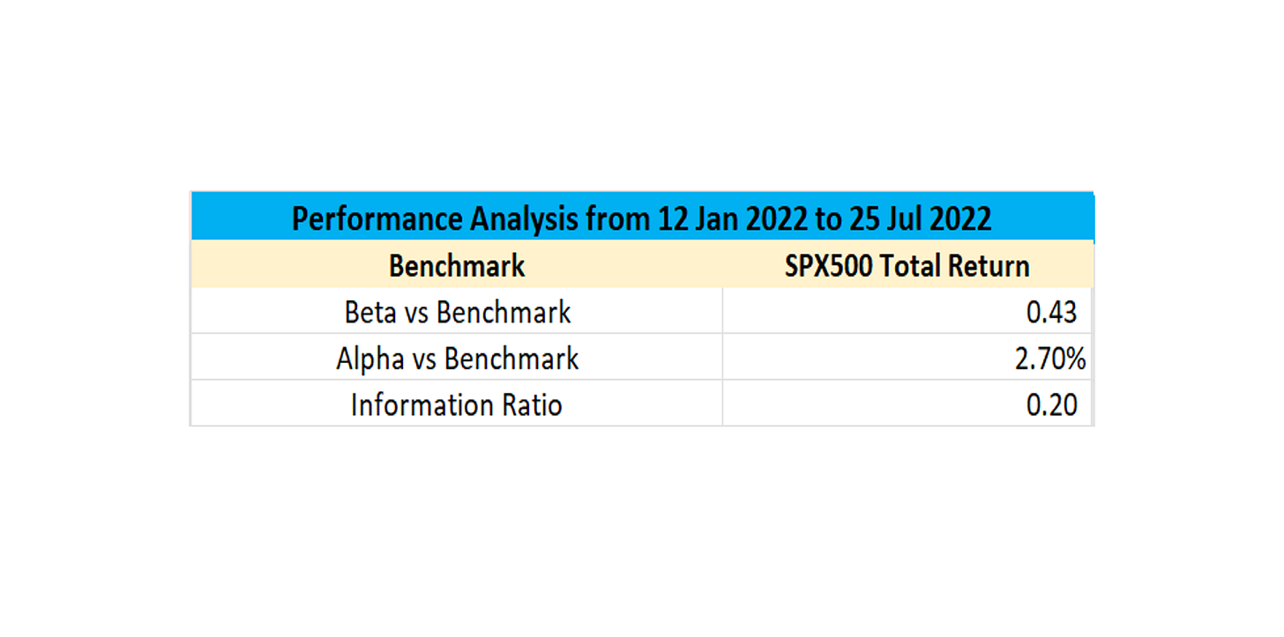Viewport: 1284px width, 637px height.
Task: Click the Beta vs Benchmark label
Action: click(x=458, y=312)
